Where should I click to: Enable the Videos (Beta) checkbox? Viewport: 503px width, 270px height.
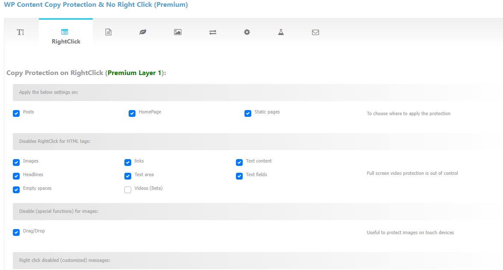(128, 190)
